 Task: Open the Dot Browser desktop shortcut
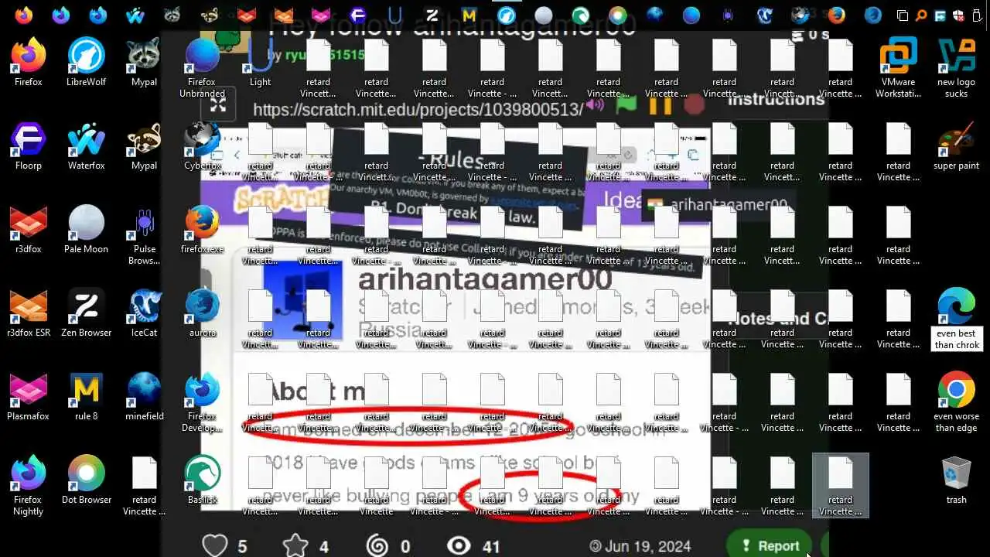point(86,480)
